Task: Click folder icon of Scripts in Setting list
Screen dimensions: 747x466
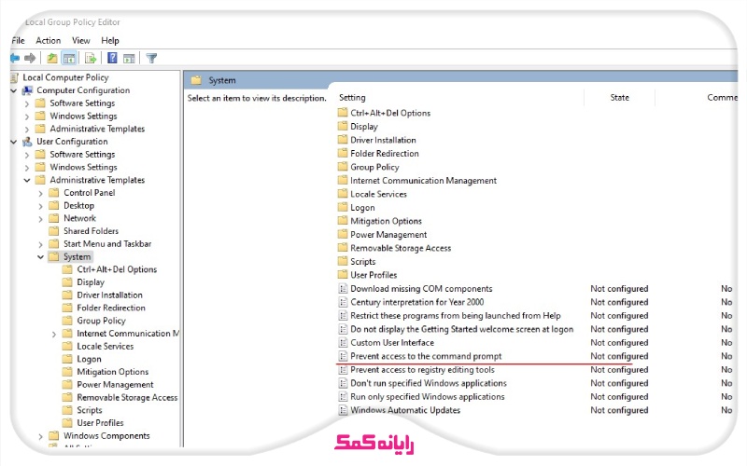Action: (343, 262)
